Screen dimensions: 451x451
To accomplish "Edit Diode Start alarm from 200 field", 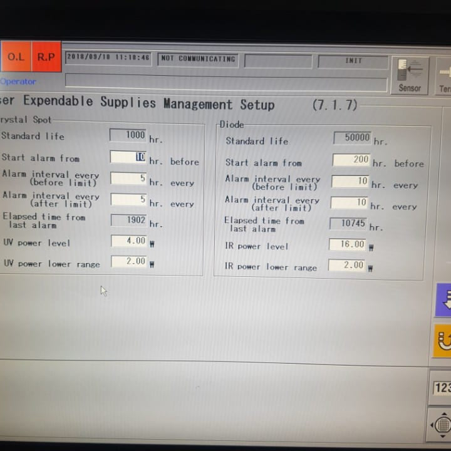I will tap(351, 160).
